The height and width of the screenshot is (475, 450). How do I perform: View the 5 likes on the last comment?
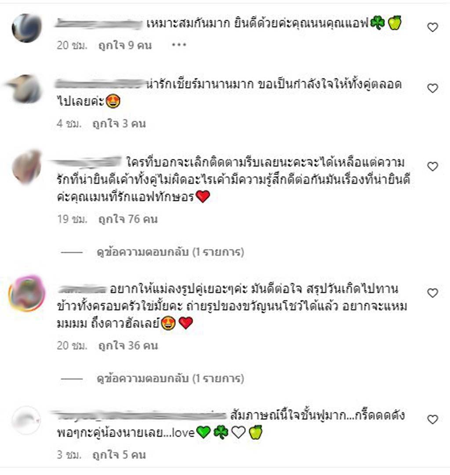click(119, 454)
